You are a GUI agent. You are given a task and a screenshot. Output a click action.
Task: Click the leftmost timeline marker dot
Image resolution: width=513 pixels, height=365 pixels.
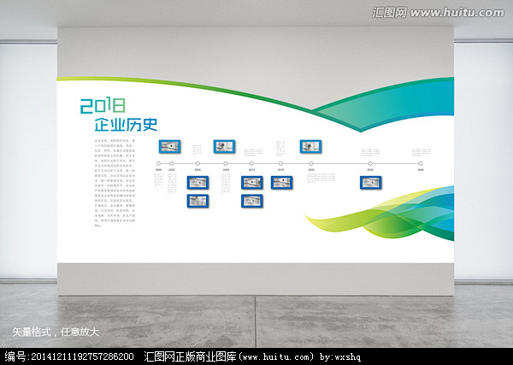point(158,163)
